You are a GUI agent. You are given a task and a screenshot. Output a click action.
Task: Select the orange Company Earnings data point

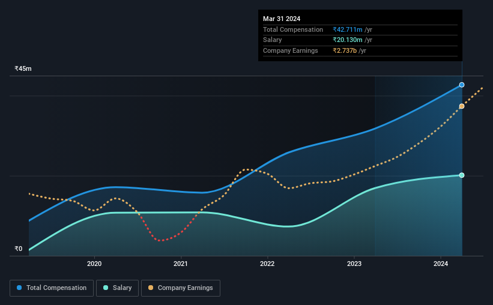[x=462, y=106]
